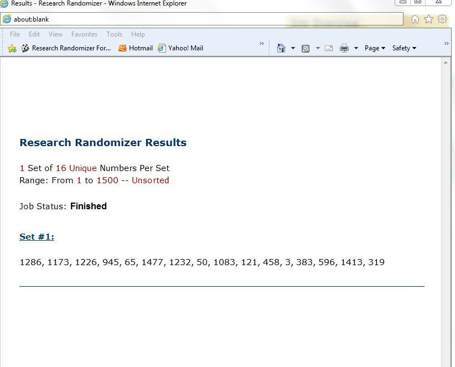The image size is (455, 367).
Task: Expand the Home button dropdown arrow
Action: (293, 48)
